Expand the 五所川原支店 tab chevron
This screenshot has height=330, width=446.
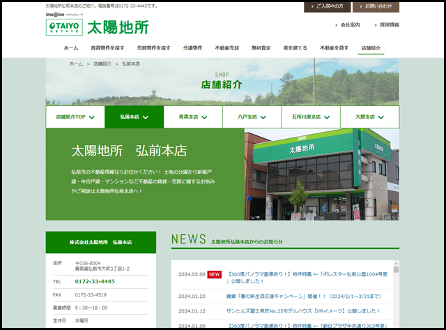(x=327, y=117)
